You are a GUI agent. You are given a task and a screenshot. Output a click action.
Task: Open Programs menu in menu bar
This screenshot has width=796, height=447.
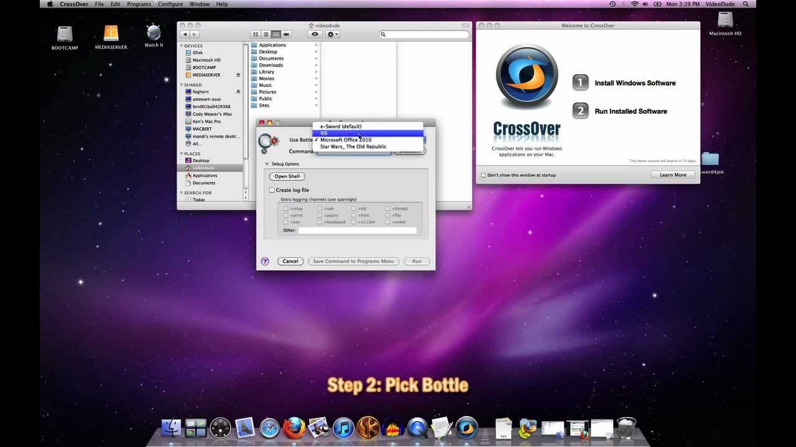[139, 4]
